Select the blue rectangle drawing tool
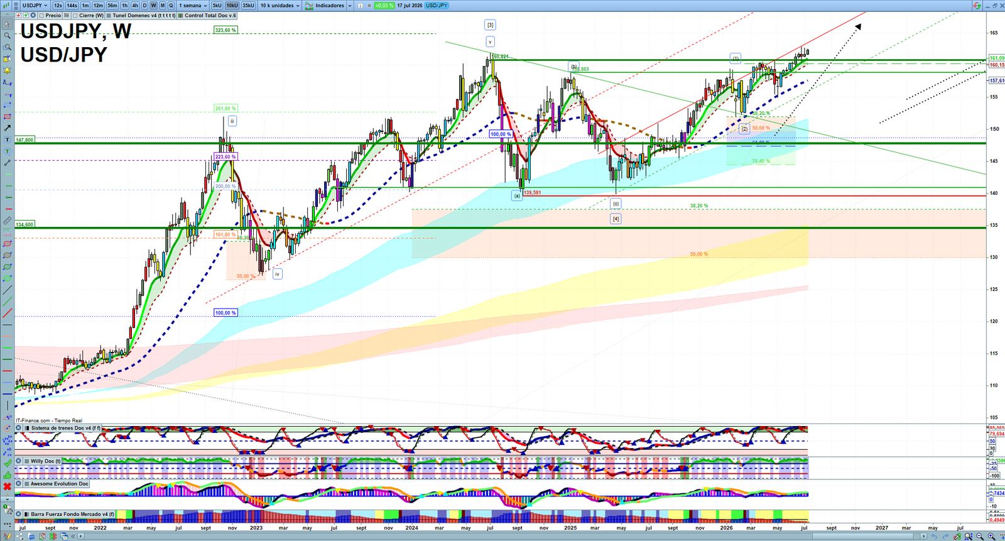 click(x=8, y=105)
